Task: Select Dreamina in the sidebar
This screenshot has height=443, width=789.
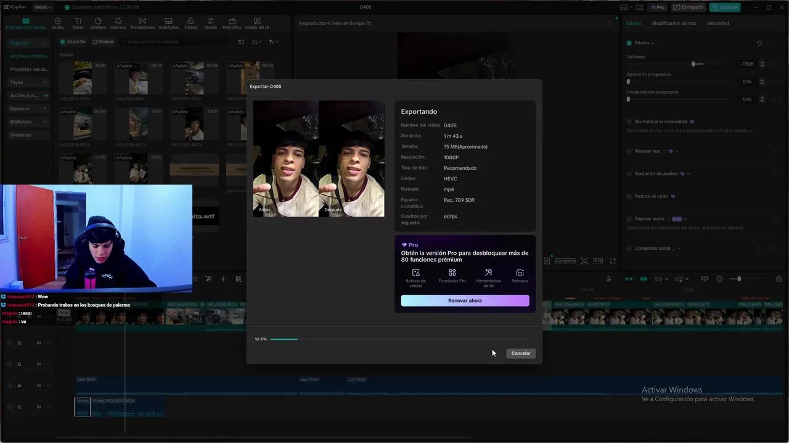Action: pos(28,135)
